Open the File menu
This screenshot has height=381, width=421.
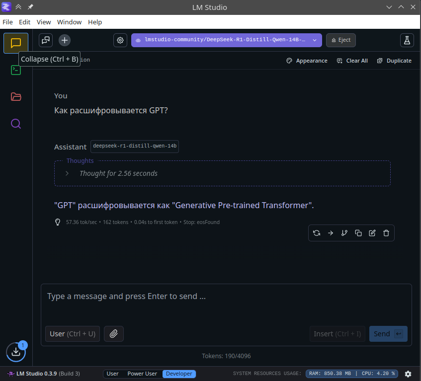coord(7,22)
